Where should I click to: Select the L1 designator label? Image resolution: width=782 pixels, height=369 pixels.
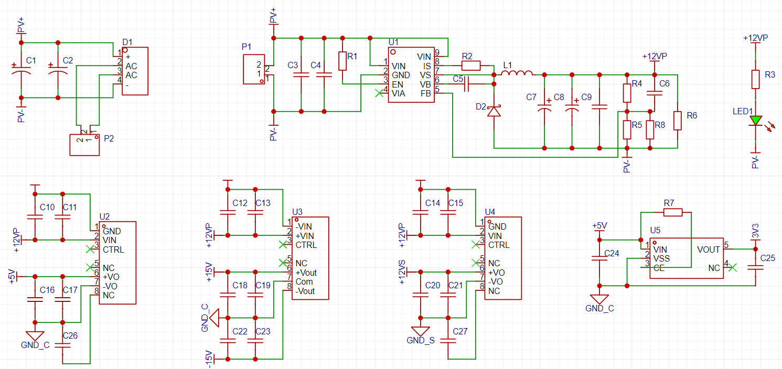pyautogui.click(x=507, y=64)
